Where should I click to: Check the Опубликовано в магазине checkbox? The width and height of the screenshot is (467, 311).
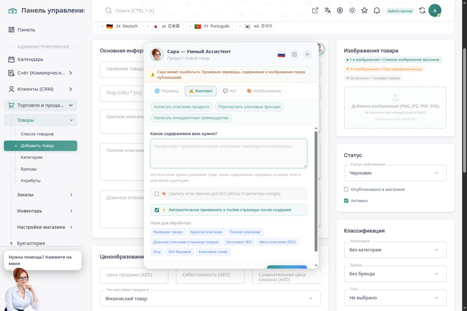tap(346, 189)
